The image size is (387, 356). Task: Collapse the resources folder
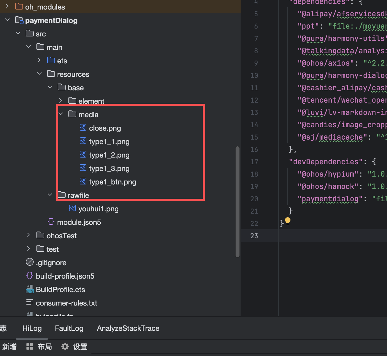point(39,74)
